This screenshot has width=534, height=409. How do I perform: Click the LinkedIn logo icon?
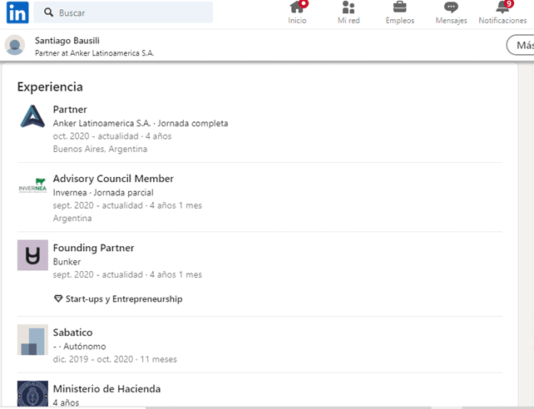click(17, 12)
